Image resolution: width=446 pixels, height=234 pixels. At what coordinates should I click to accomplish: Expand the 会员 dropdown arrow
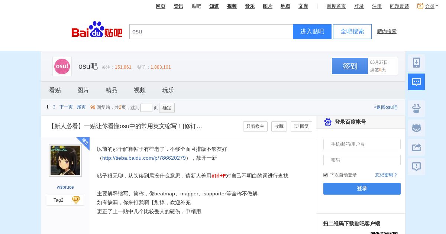tap(437, 6)
